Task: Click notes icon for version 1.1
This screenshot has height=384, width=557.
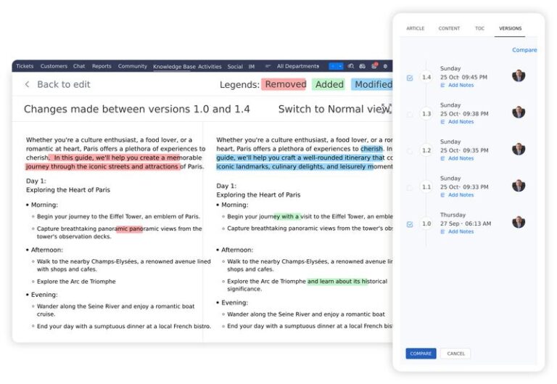Action: click(x=442, y=195)
